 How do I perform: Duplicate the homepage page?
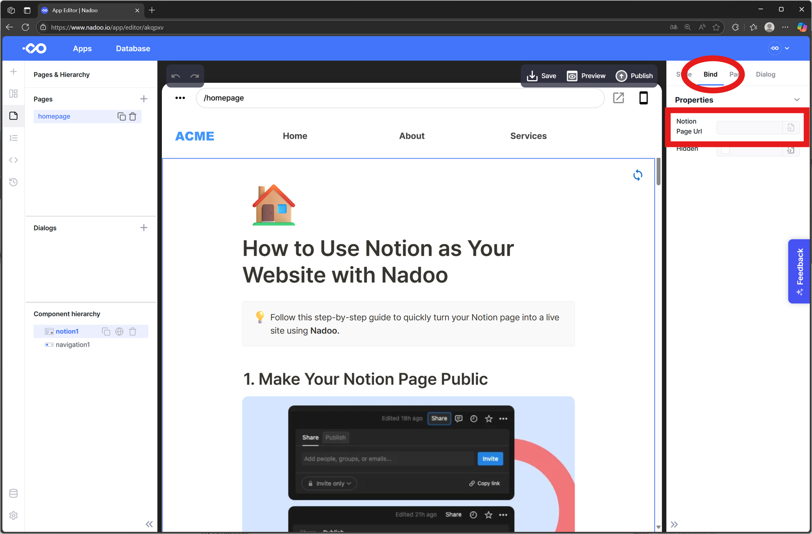point(121,116)
